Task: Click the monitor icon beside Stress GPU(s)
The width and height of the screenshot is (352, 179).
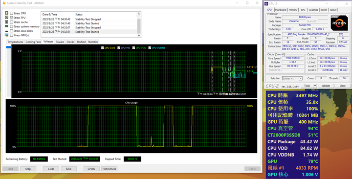Action: pos(6,35)
